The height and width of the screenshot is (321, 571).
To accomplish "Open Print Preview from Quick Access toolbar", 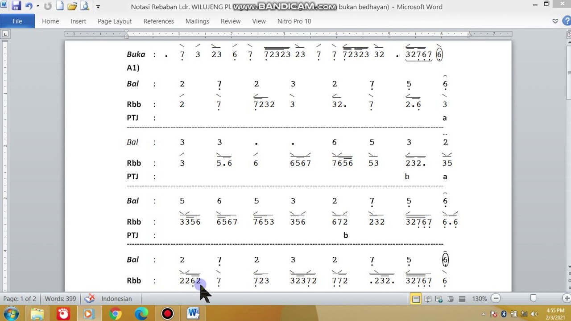I will pos(85,6).
